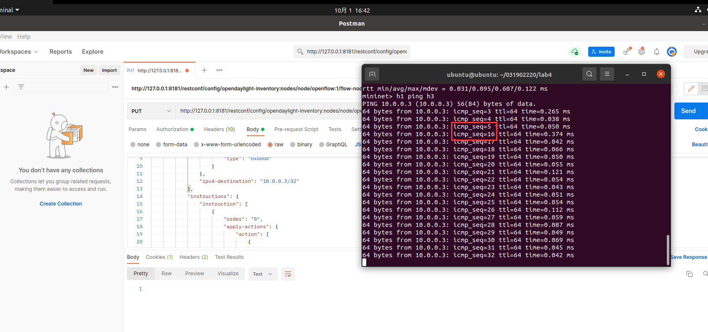
Task: Expand the Workspaces dropdown
Action: (19, 52)
